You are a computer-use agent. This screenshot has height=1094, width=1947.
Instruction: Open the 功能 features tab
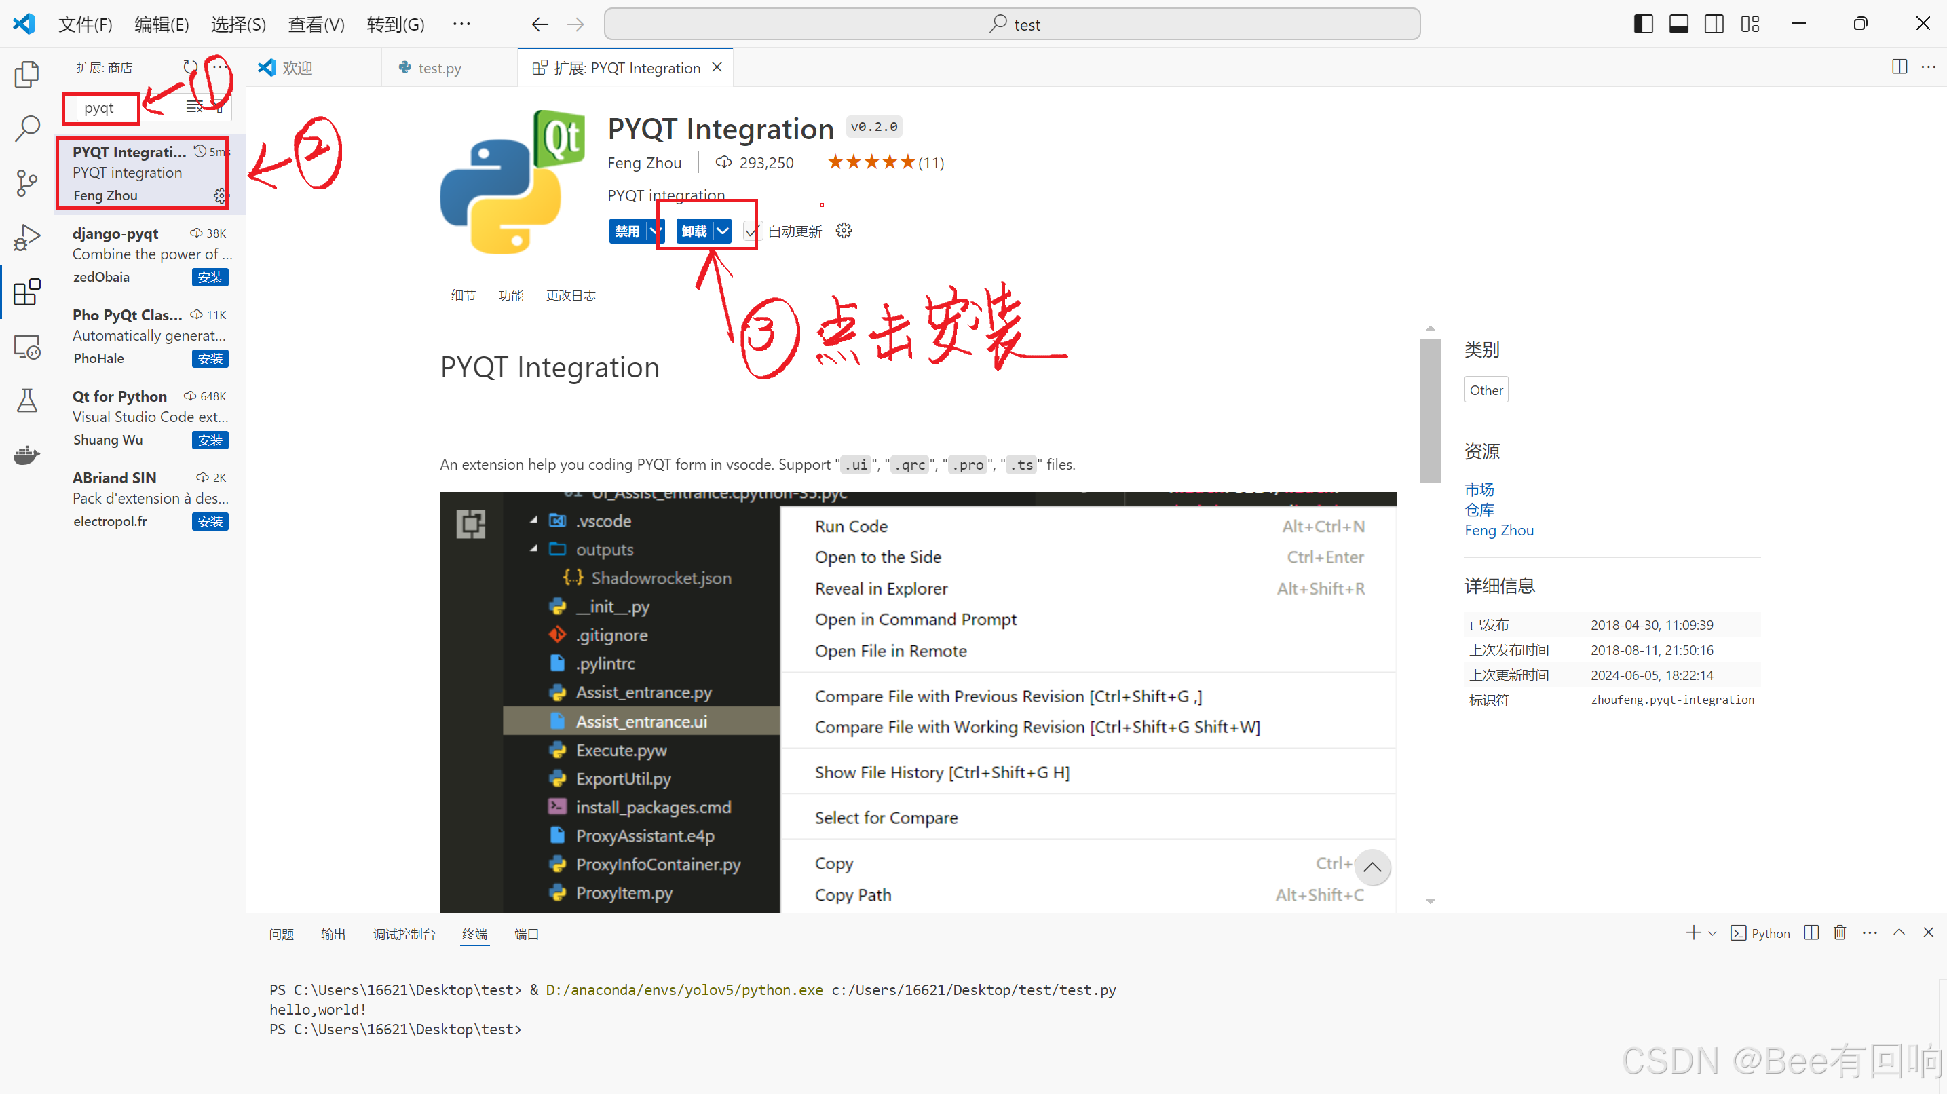click(x=511, y=296)
